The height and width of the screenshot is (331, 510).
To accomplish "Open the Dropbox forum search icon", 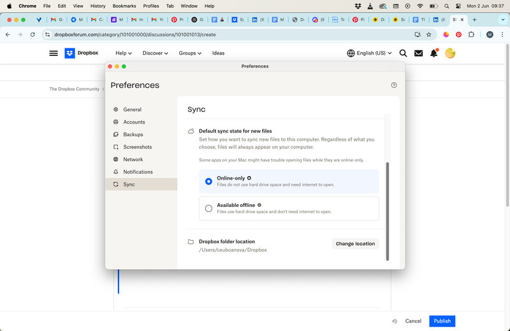I will pos(403,53).
